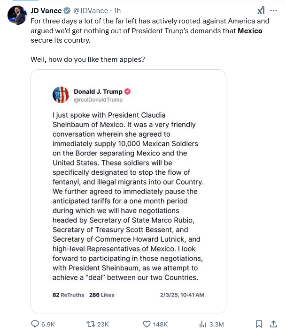The height and width of the screenshot is (334, 286).
Task: Bookmark this JD Vance post
Action: [x=259, y=324]
